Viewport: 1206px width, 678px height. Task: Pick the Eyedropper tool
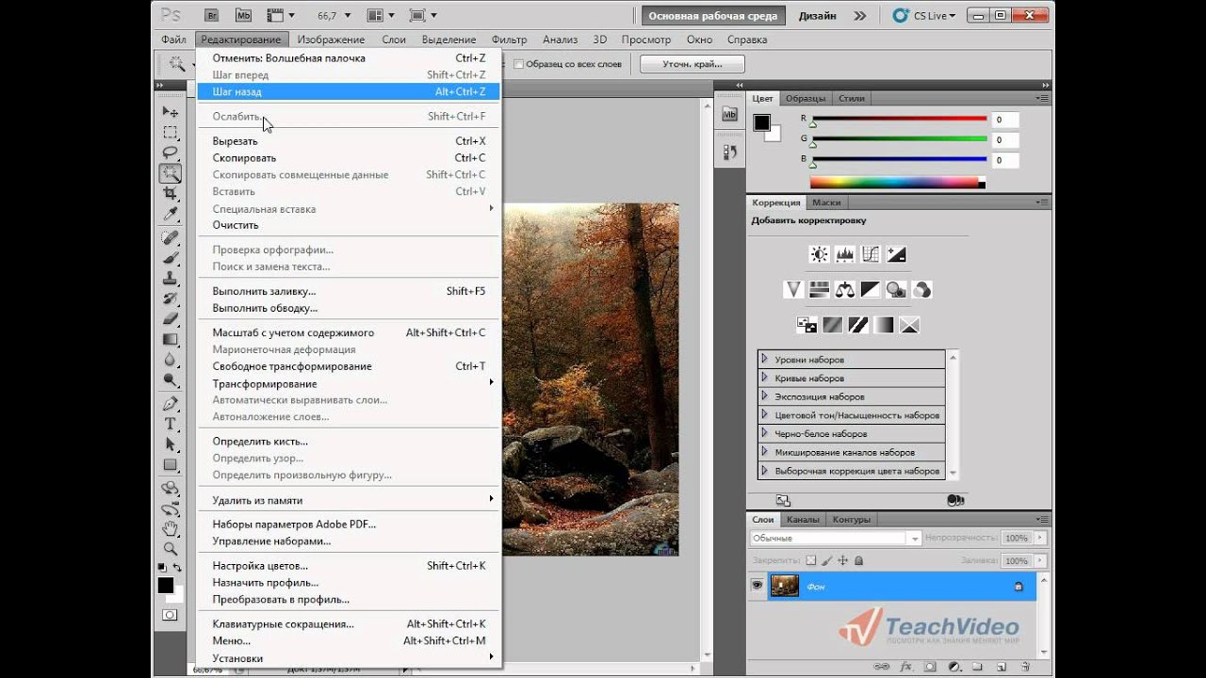(171, 215)
